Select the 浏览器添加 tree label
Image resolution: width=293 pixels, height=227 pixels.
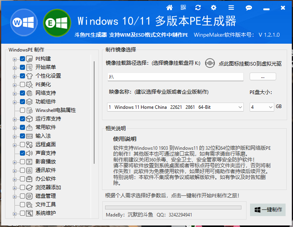(x=48, y=187)
